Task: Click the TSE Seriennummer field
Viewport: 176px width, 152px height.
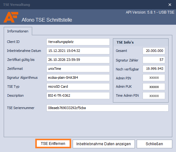Action: click(107, 108)
